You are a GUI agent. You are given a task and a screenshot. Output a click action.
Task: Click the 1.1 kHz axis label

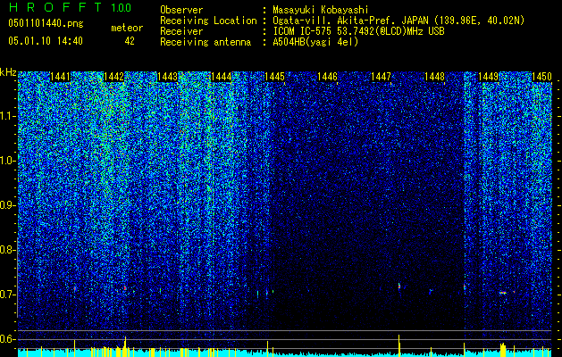point(8,116)
